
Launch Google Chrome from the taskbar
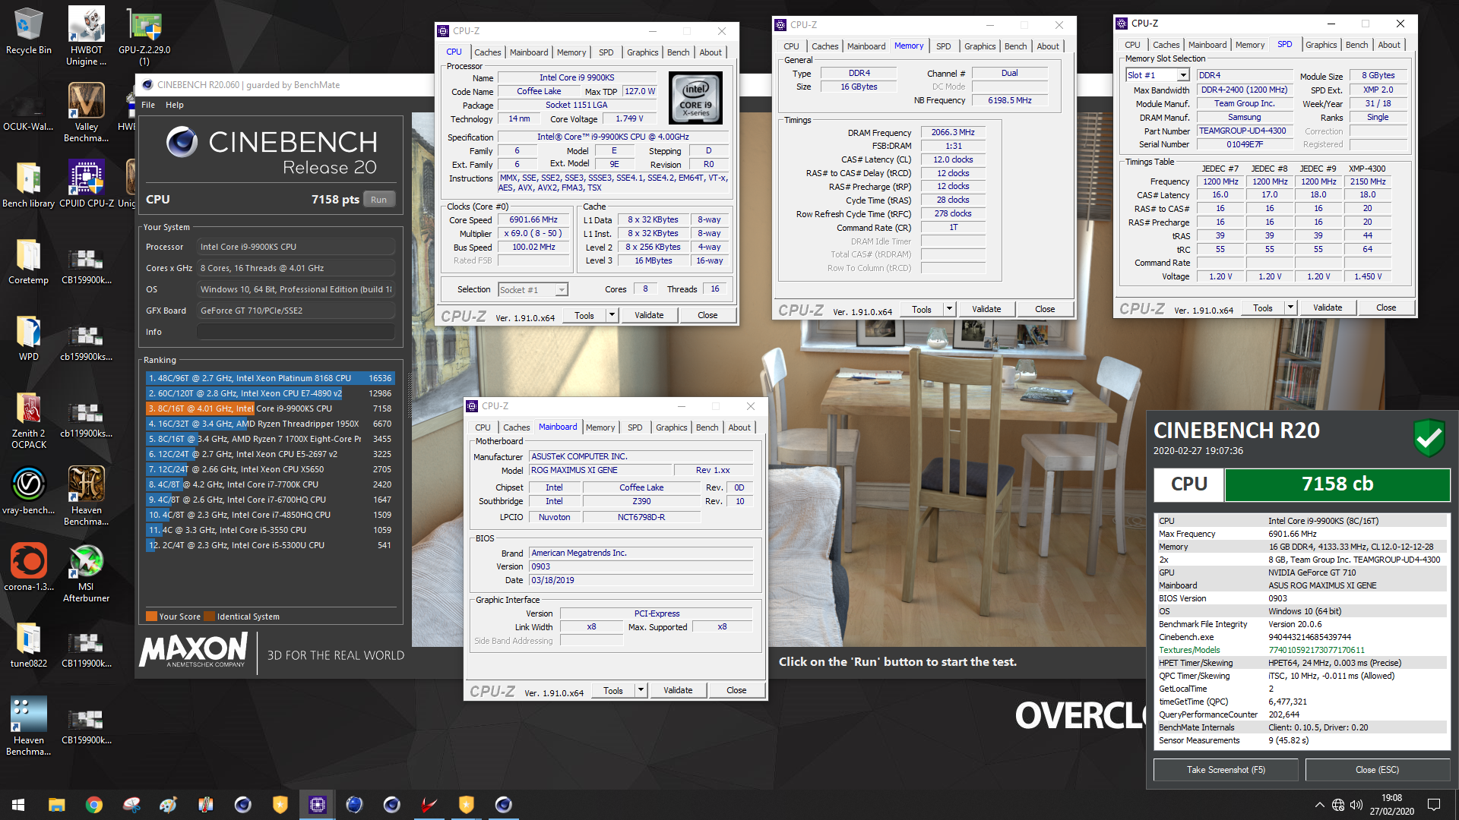93,805
